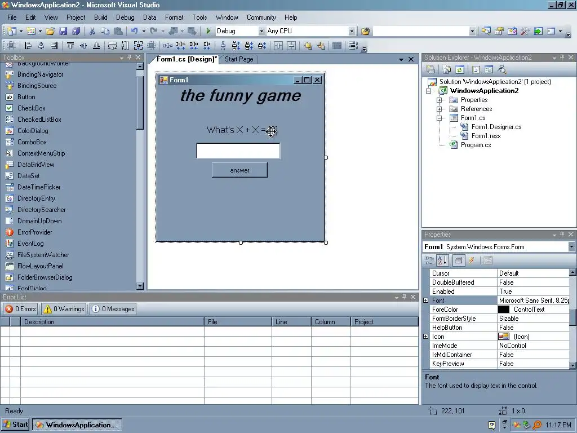Open the Debug configuration dropdown
This screenshot has height=433, width=577.
261,32
